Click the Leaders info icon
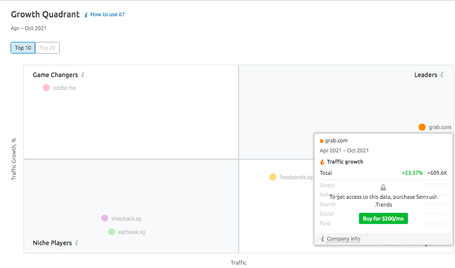The width and height of the screenshot is (455, 268). (442, 75)
